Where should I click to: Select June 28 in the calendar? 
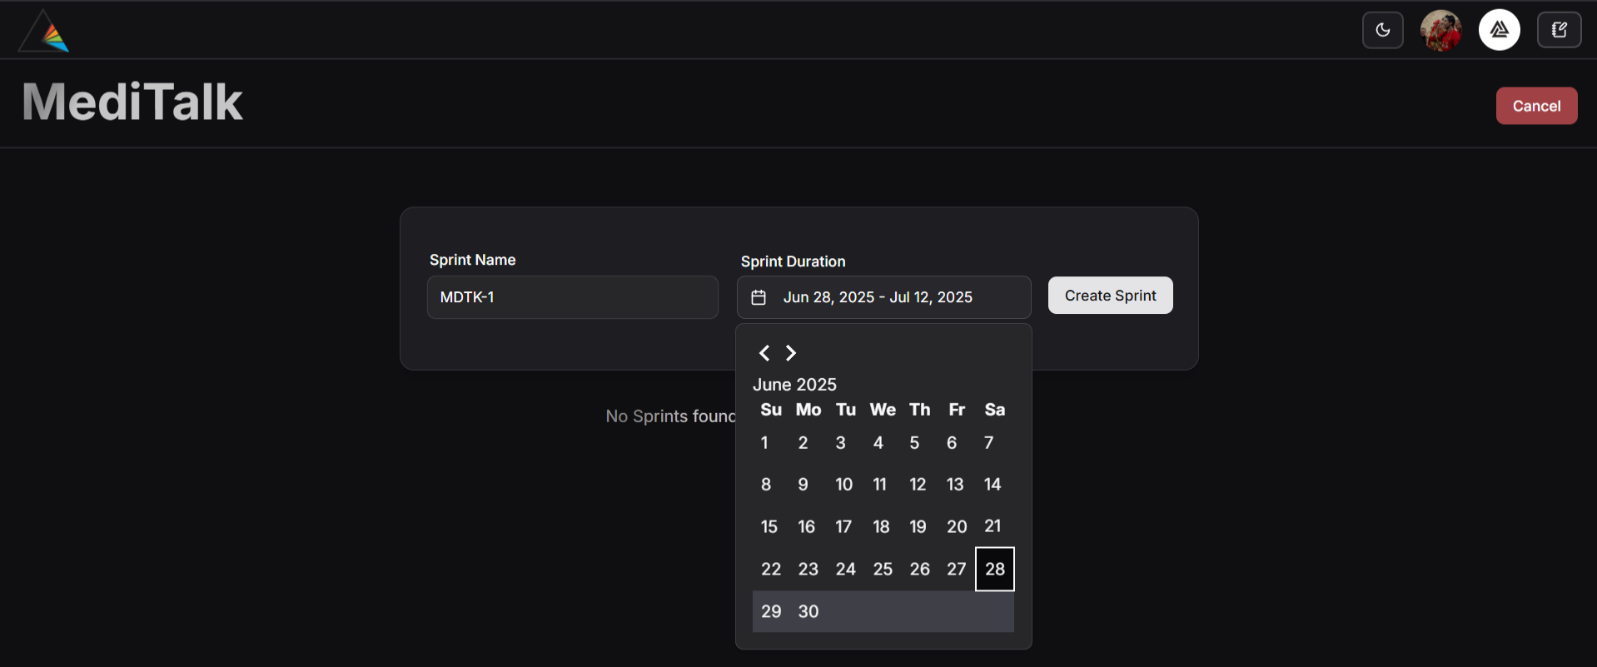(995, 569)
